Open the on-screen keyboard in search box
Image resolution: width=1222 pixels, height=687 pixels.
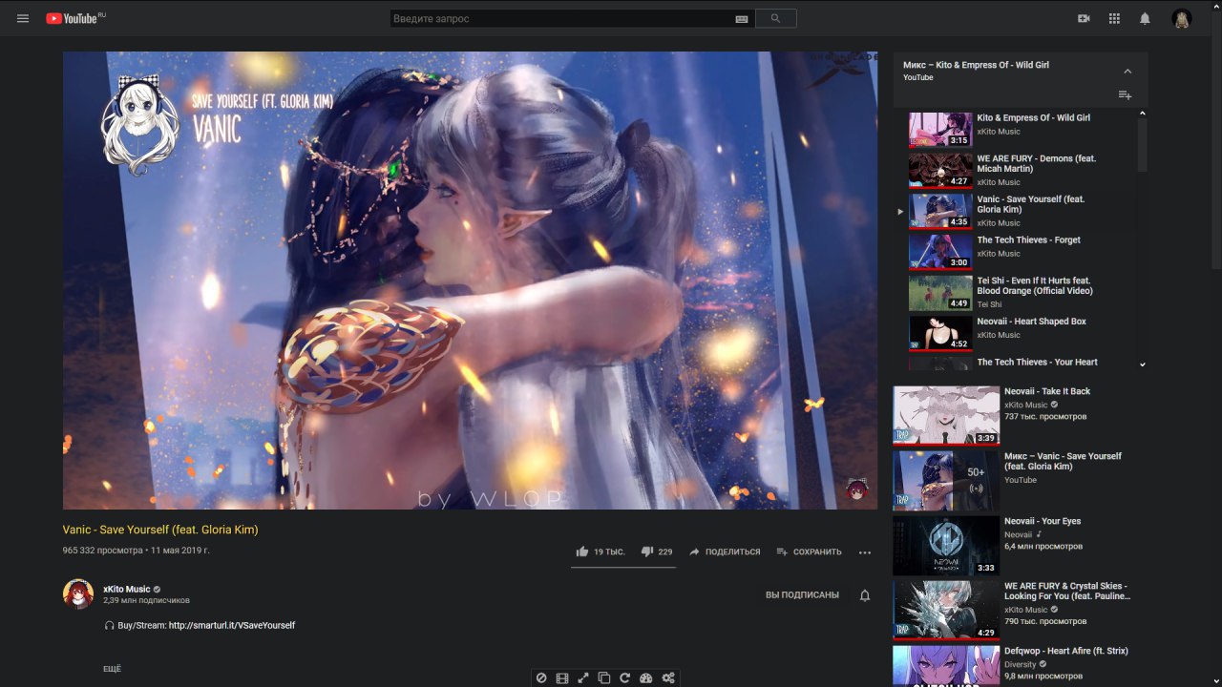(x=742, y=19)
